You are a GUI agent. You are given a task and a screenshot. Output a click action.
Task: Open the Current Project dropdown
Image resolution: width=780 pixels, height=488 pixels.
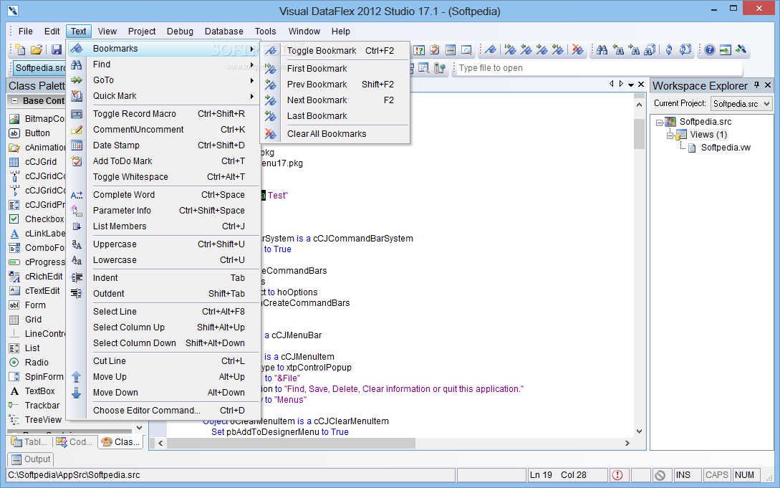(x=766, y=103)
